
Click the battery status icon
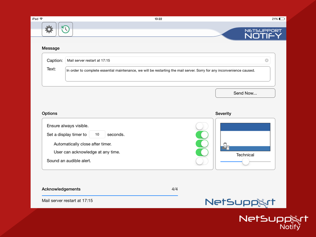pos(282,19)
